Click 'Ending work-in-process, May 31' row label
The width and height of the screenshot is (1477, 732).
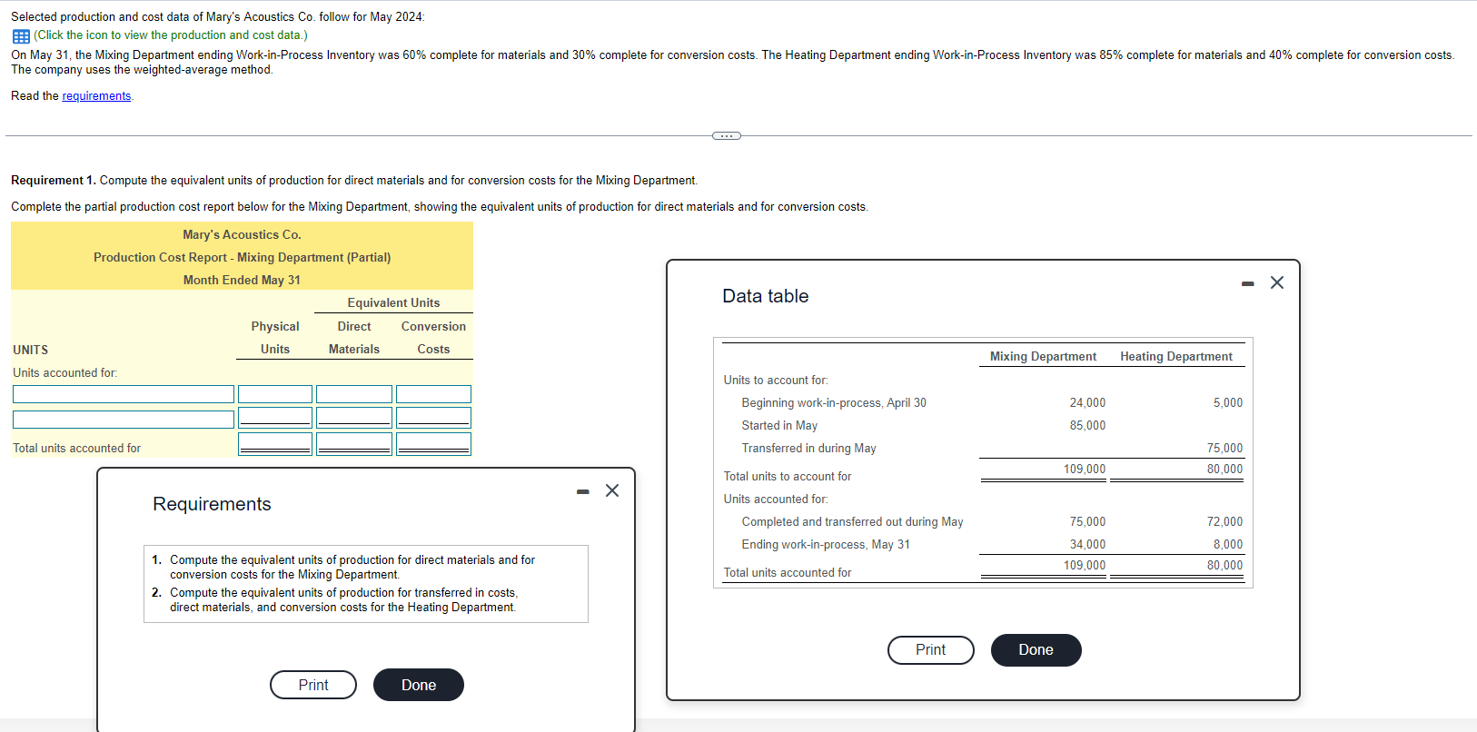[826, 545]
